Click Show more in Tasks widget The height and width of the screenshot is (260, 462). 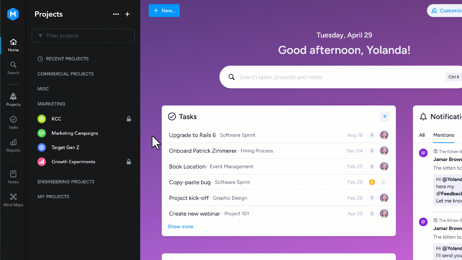[x=180, y=227]
